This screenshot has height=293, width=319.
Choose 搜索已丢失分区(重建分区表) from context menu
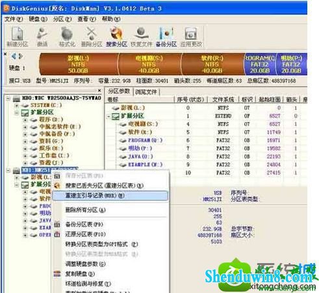tap(110, 186)
